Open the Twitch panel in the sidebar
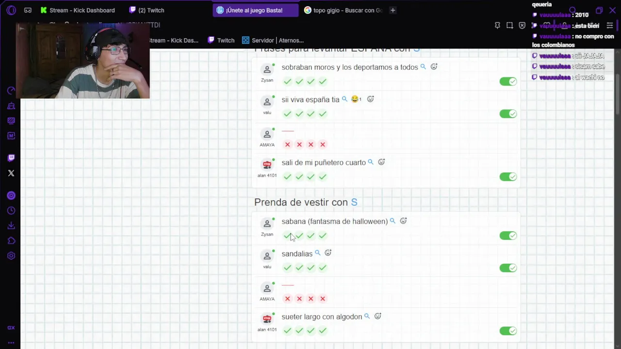 click(x=11, y=158)
